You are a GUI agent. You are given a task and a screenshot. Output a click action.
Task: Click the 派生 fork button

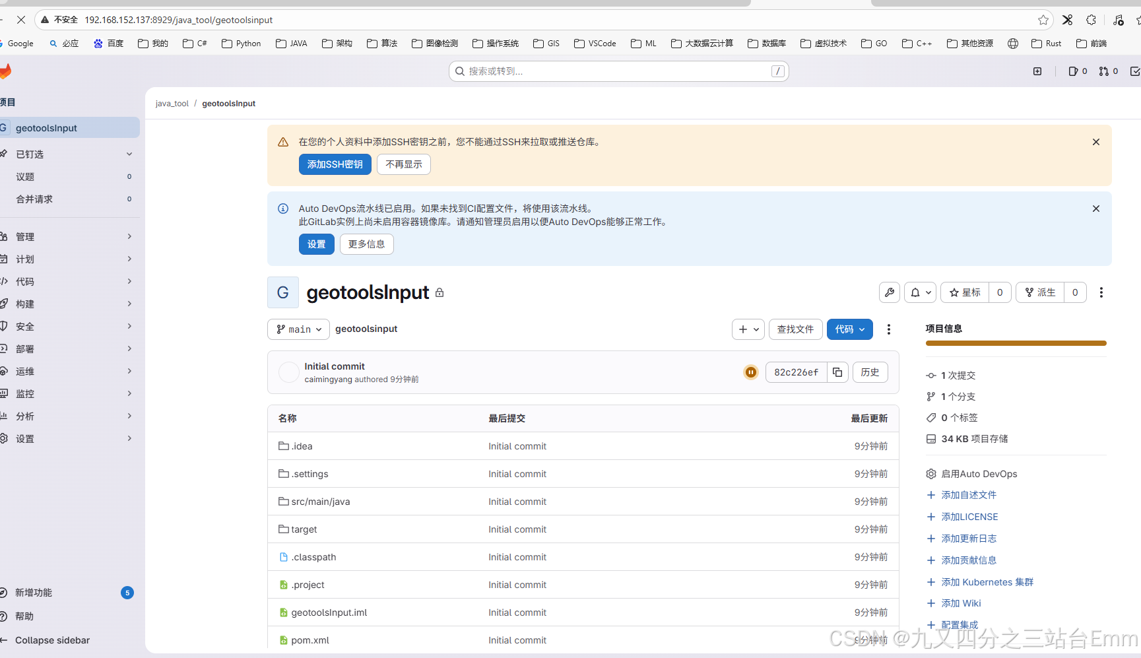pos(1040,292)
